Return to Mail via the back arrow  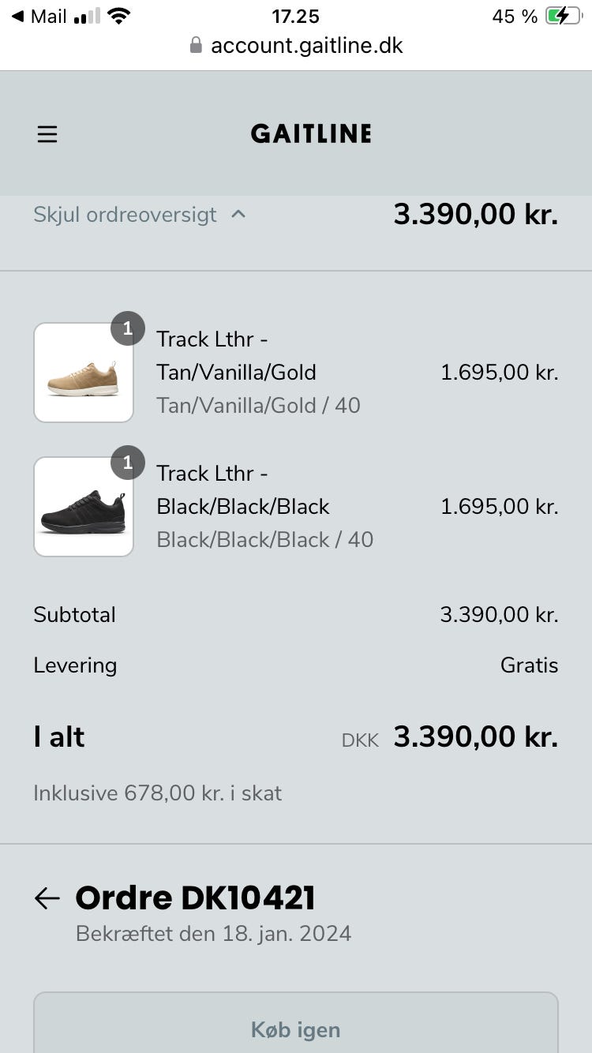click(x=17, y=17)
